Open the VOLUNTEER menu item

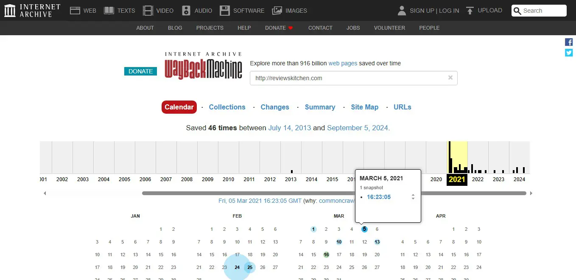point(389,28)
